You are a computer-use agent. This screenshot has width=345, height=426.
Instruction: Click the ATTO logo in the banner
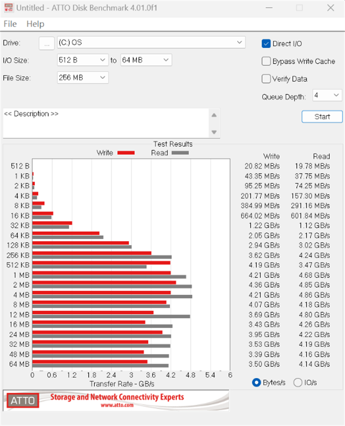tap(23, 400)
